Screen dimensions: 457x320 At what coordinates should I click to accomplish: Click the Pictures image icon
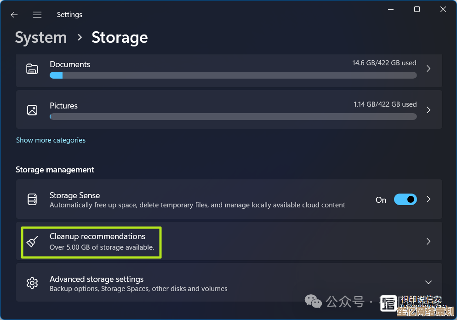point(32,110)
